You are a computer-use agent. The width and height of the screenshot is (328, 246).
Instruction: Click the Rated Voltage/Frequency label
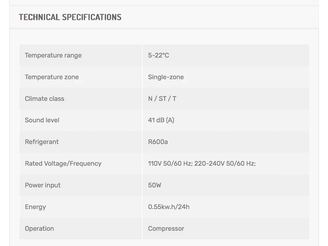(63, 164)
